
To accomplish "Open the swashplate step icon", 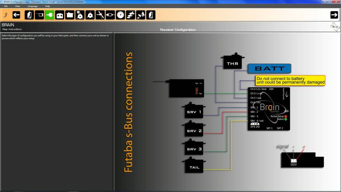I will click(x=90, y=15).
